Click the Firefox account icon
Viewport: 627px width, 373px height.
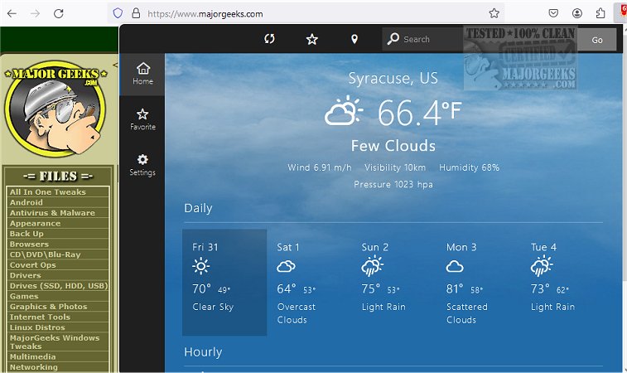click(576, 13)
